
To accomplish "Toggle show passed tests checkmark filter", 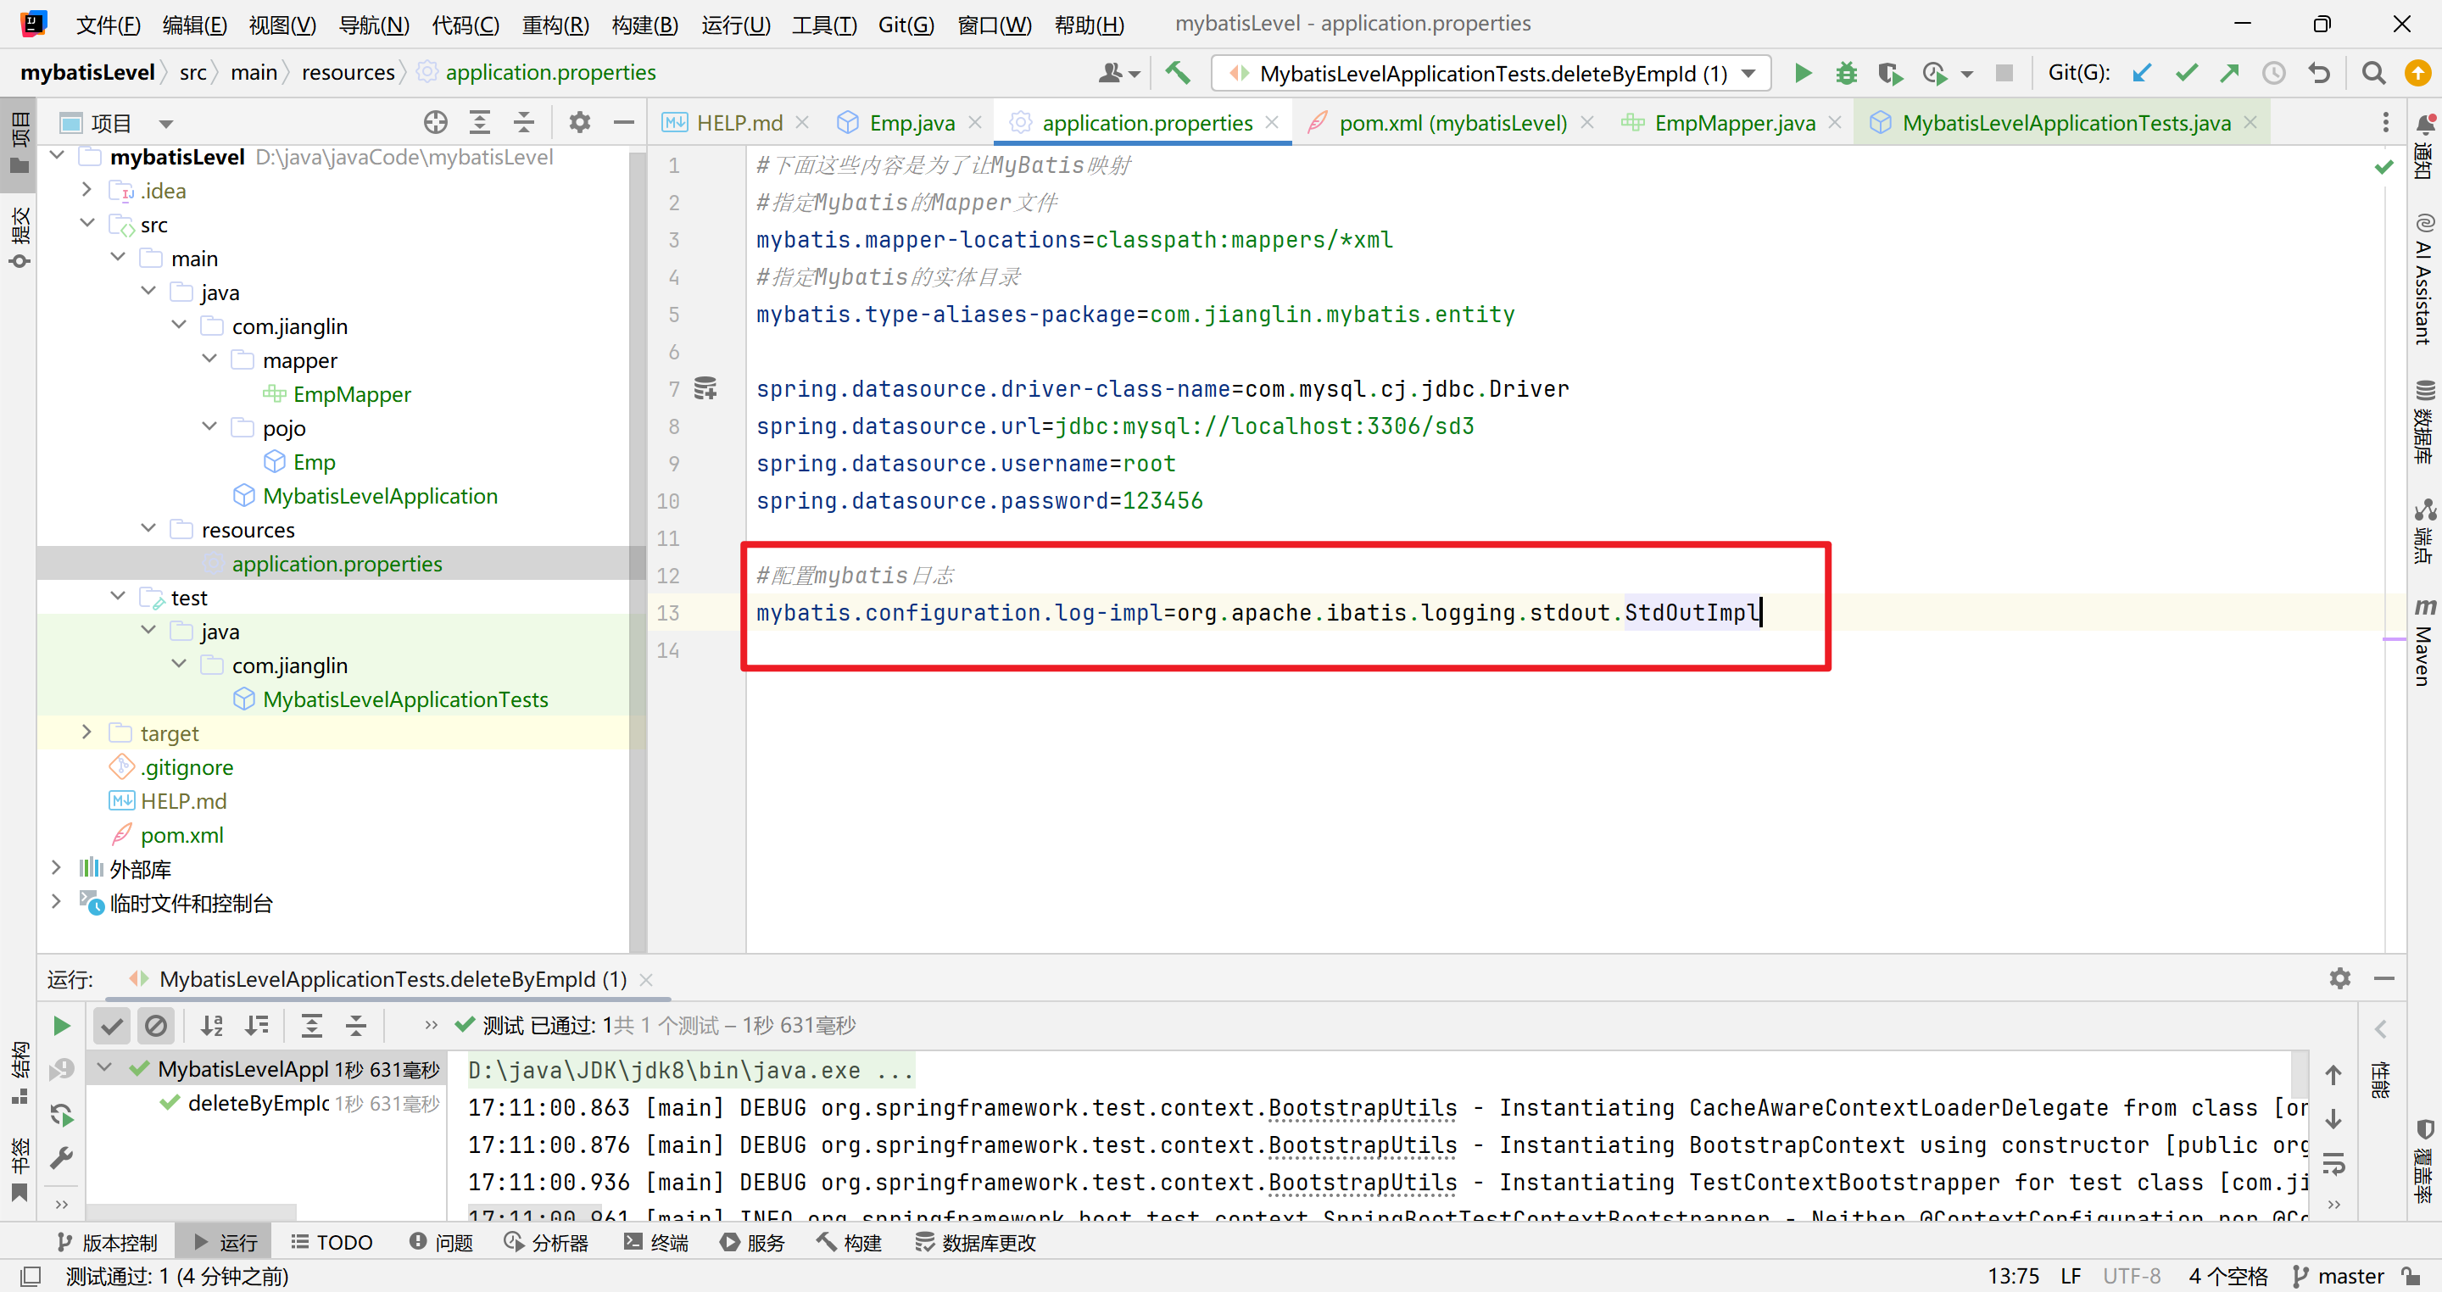I will tap(112, 1026).
